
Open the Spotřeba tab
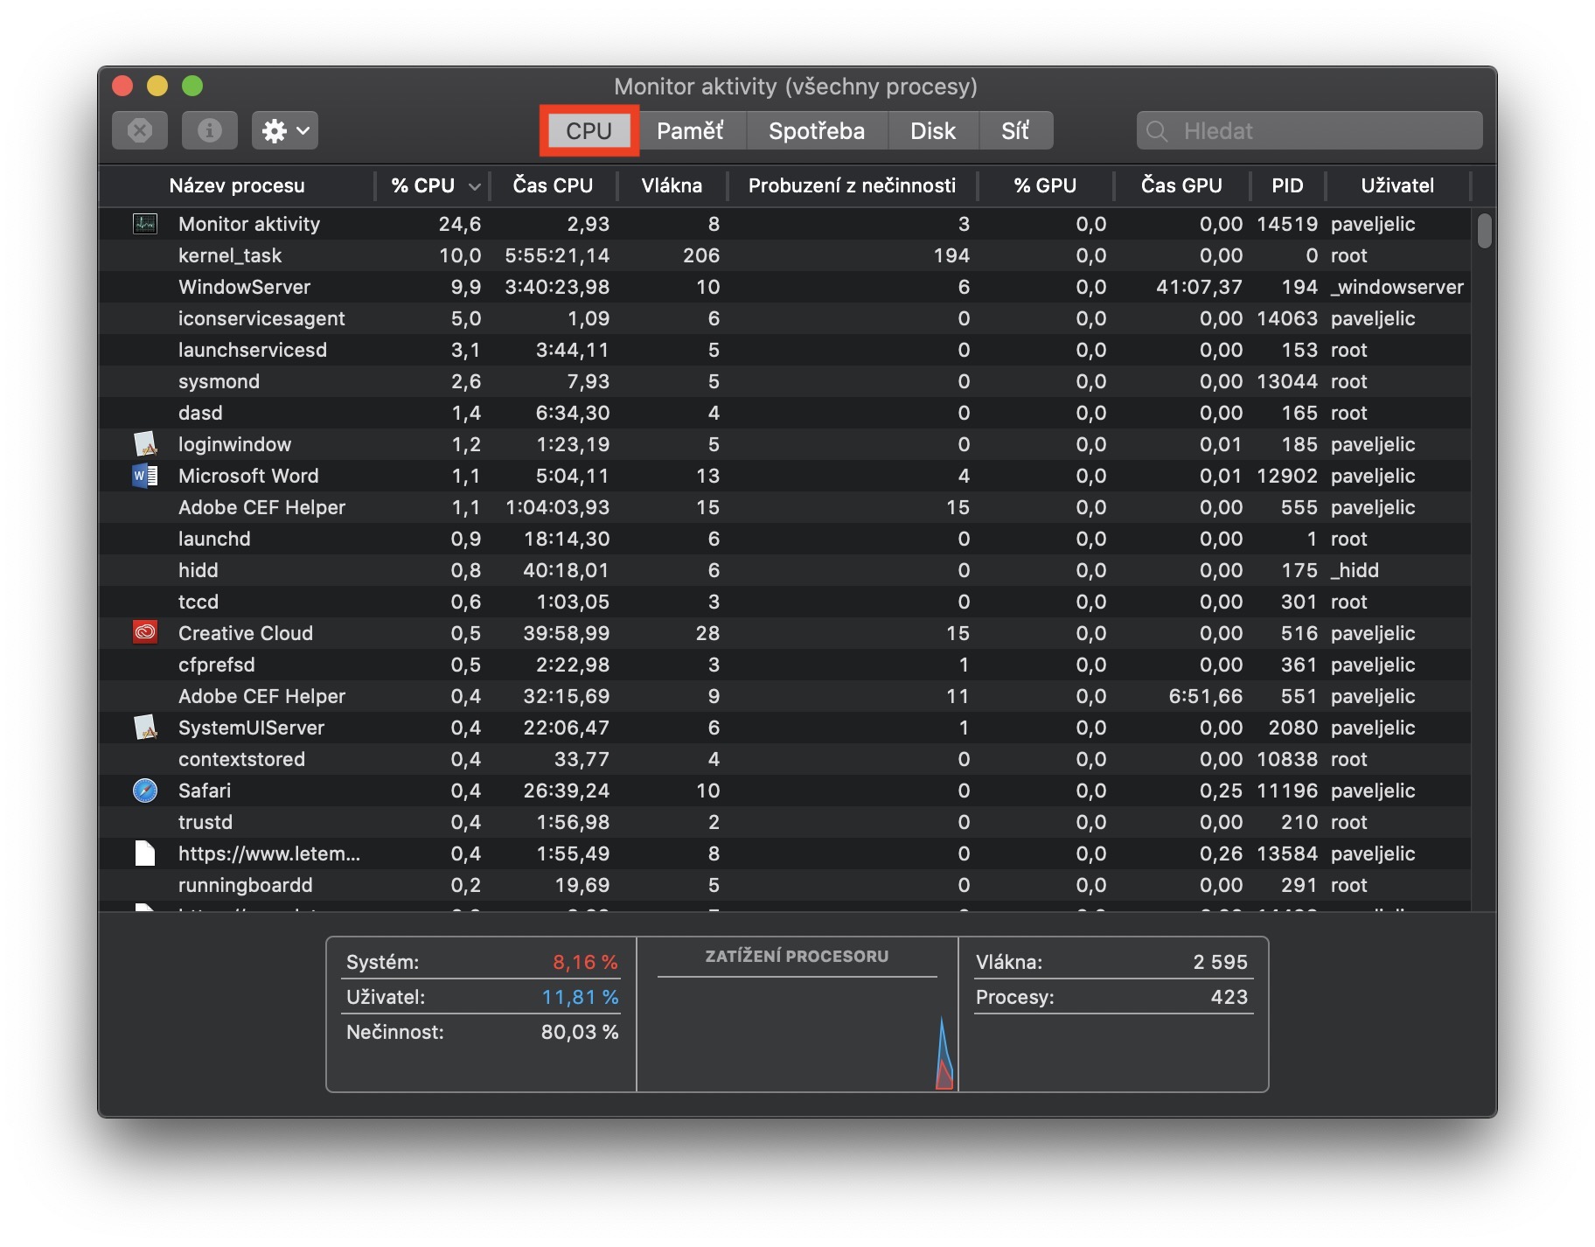(816, 131)
